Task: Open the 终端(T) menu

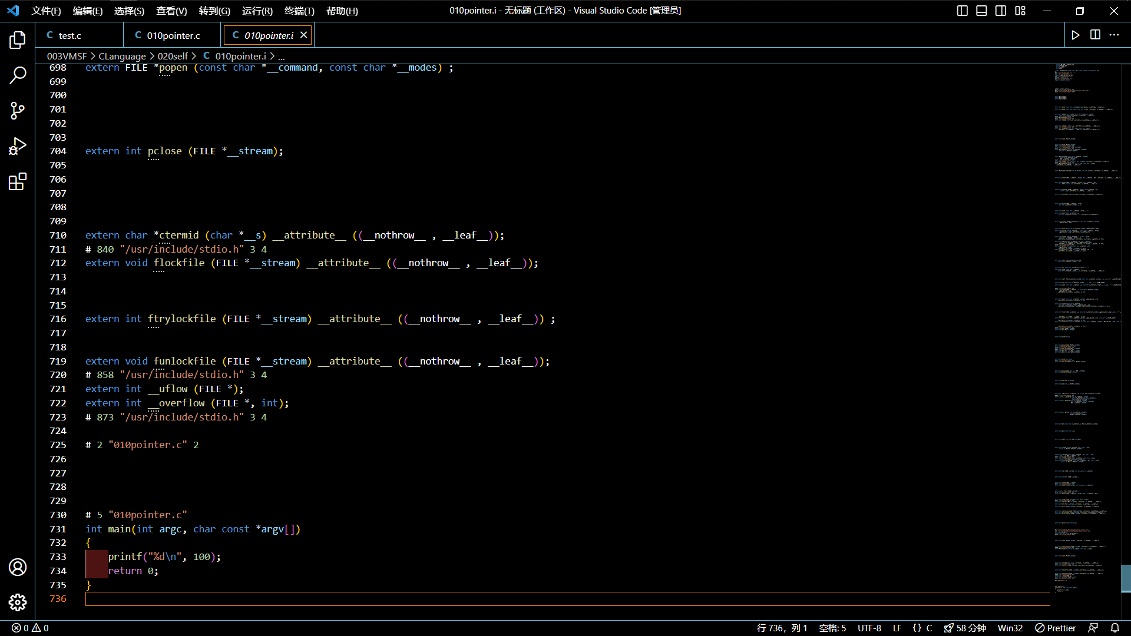Action: pyautogui.click(x=299, y=11)
